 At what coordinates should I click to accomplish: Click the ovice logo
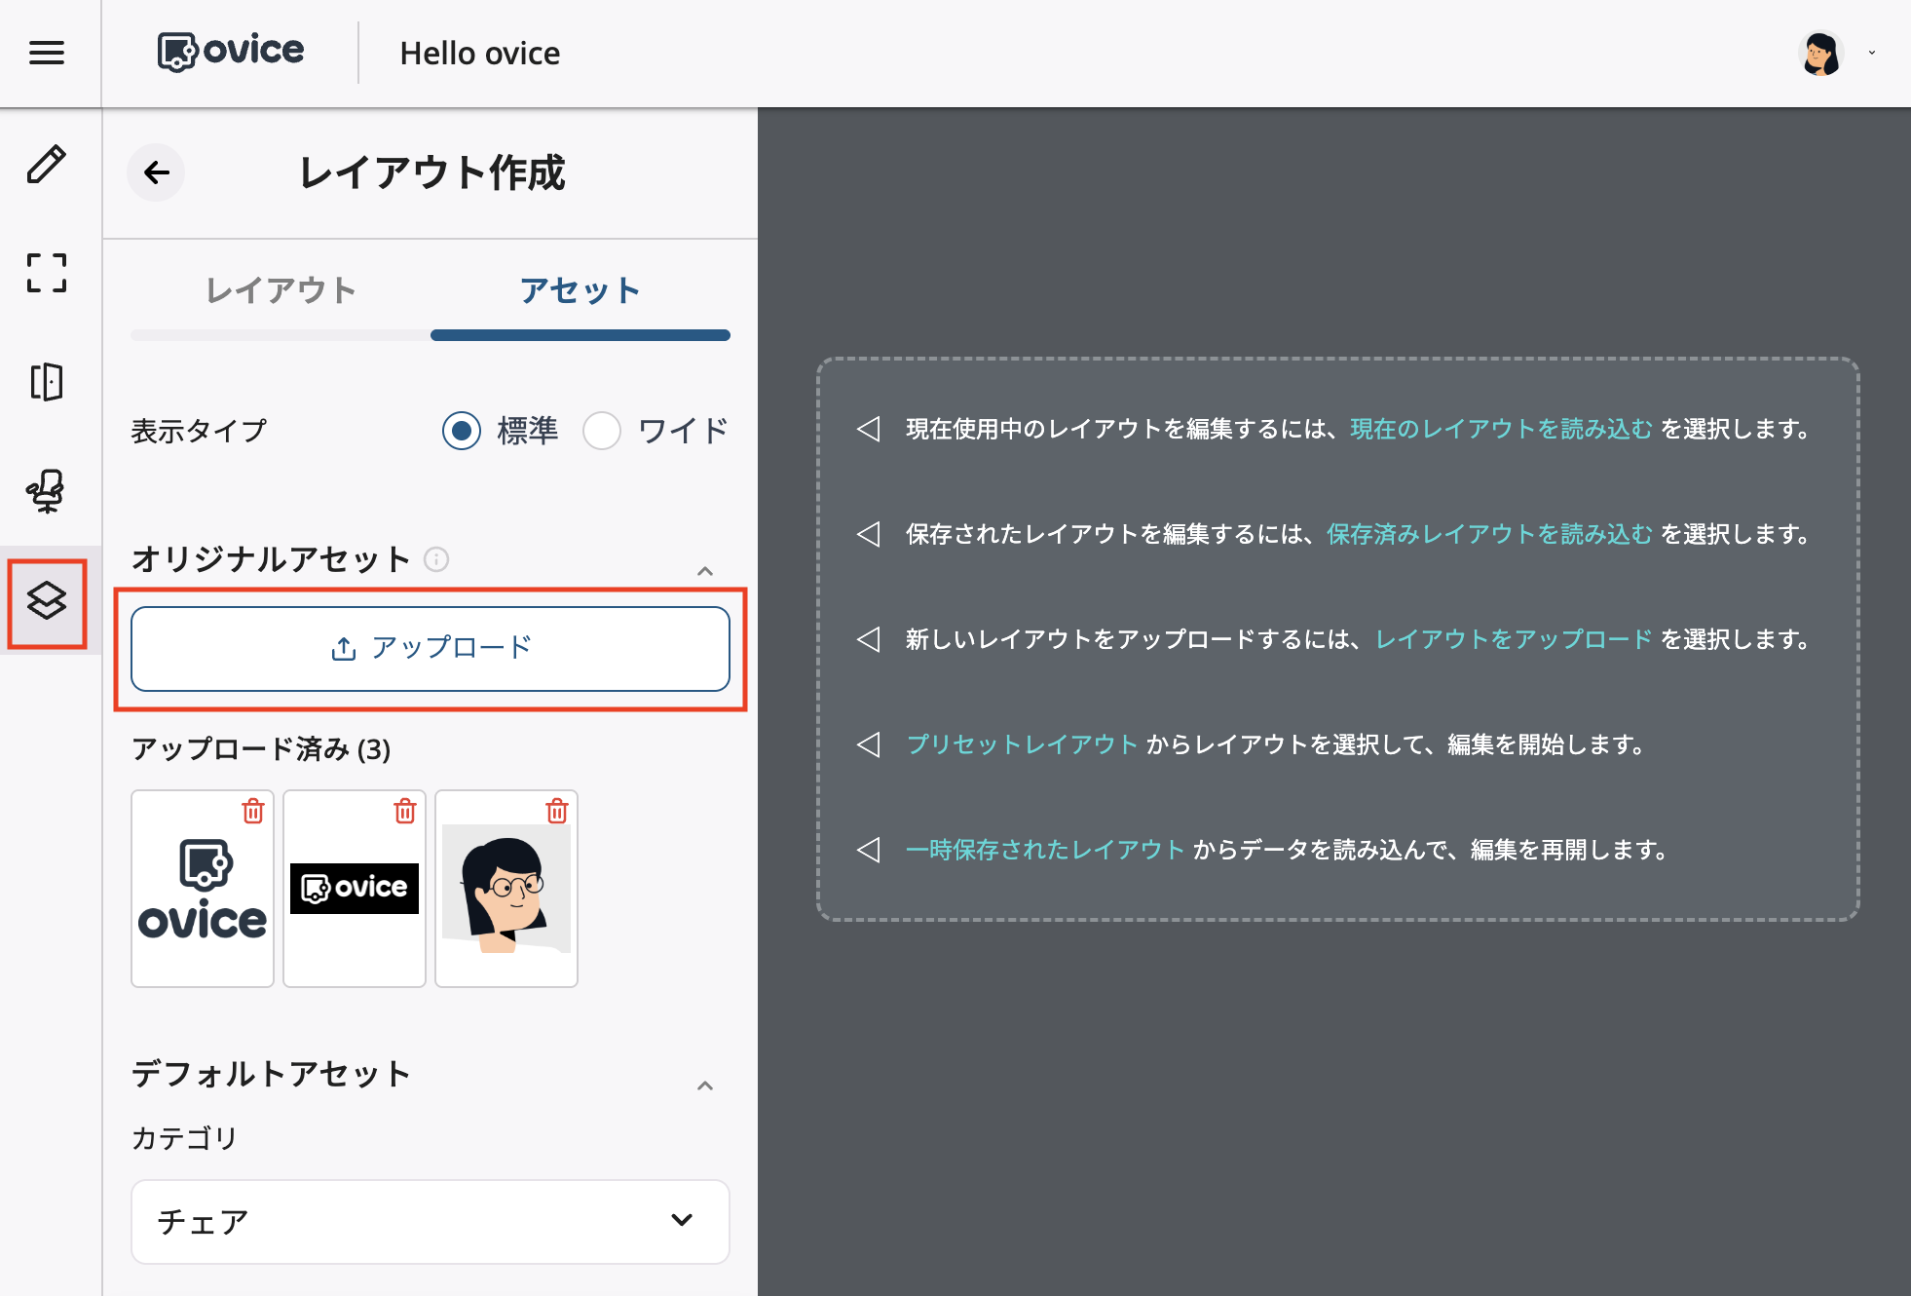tap(231, 52)
